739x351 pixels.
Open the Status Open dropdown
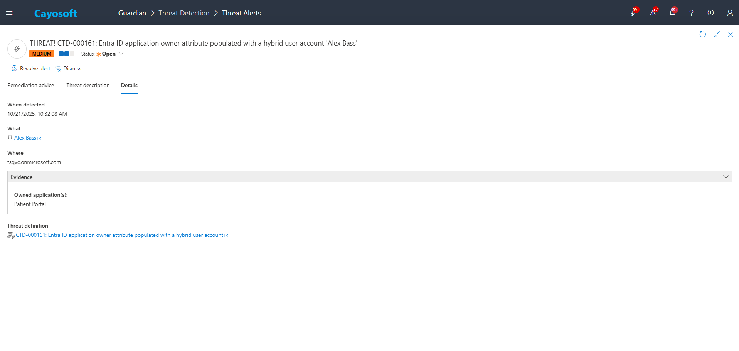click(x=110, y=54)
